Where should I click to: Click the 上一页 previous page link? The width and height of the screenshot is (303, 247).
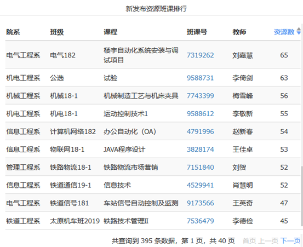268,241
